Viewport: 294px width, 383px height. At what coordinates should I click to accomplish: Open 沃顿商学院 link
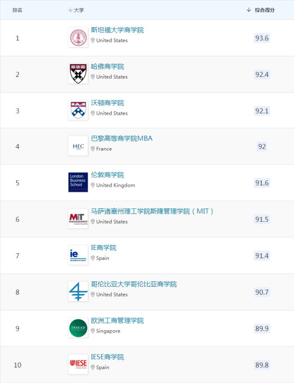click(x=108, y=103)
